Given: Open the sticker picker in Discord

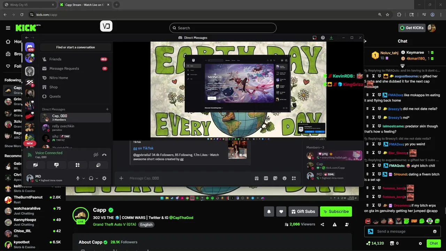Looking at the screenshot, I should (275, 178).
